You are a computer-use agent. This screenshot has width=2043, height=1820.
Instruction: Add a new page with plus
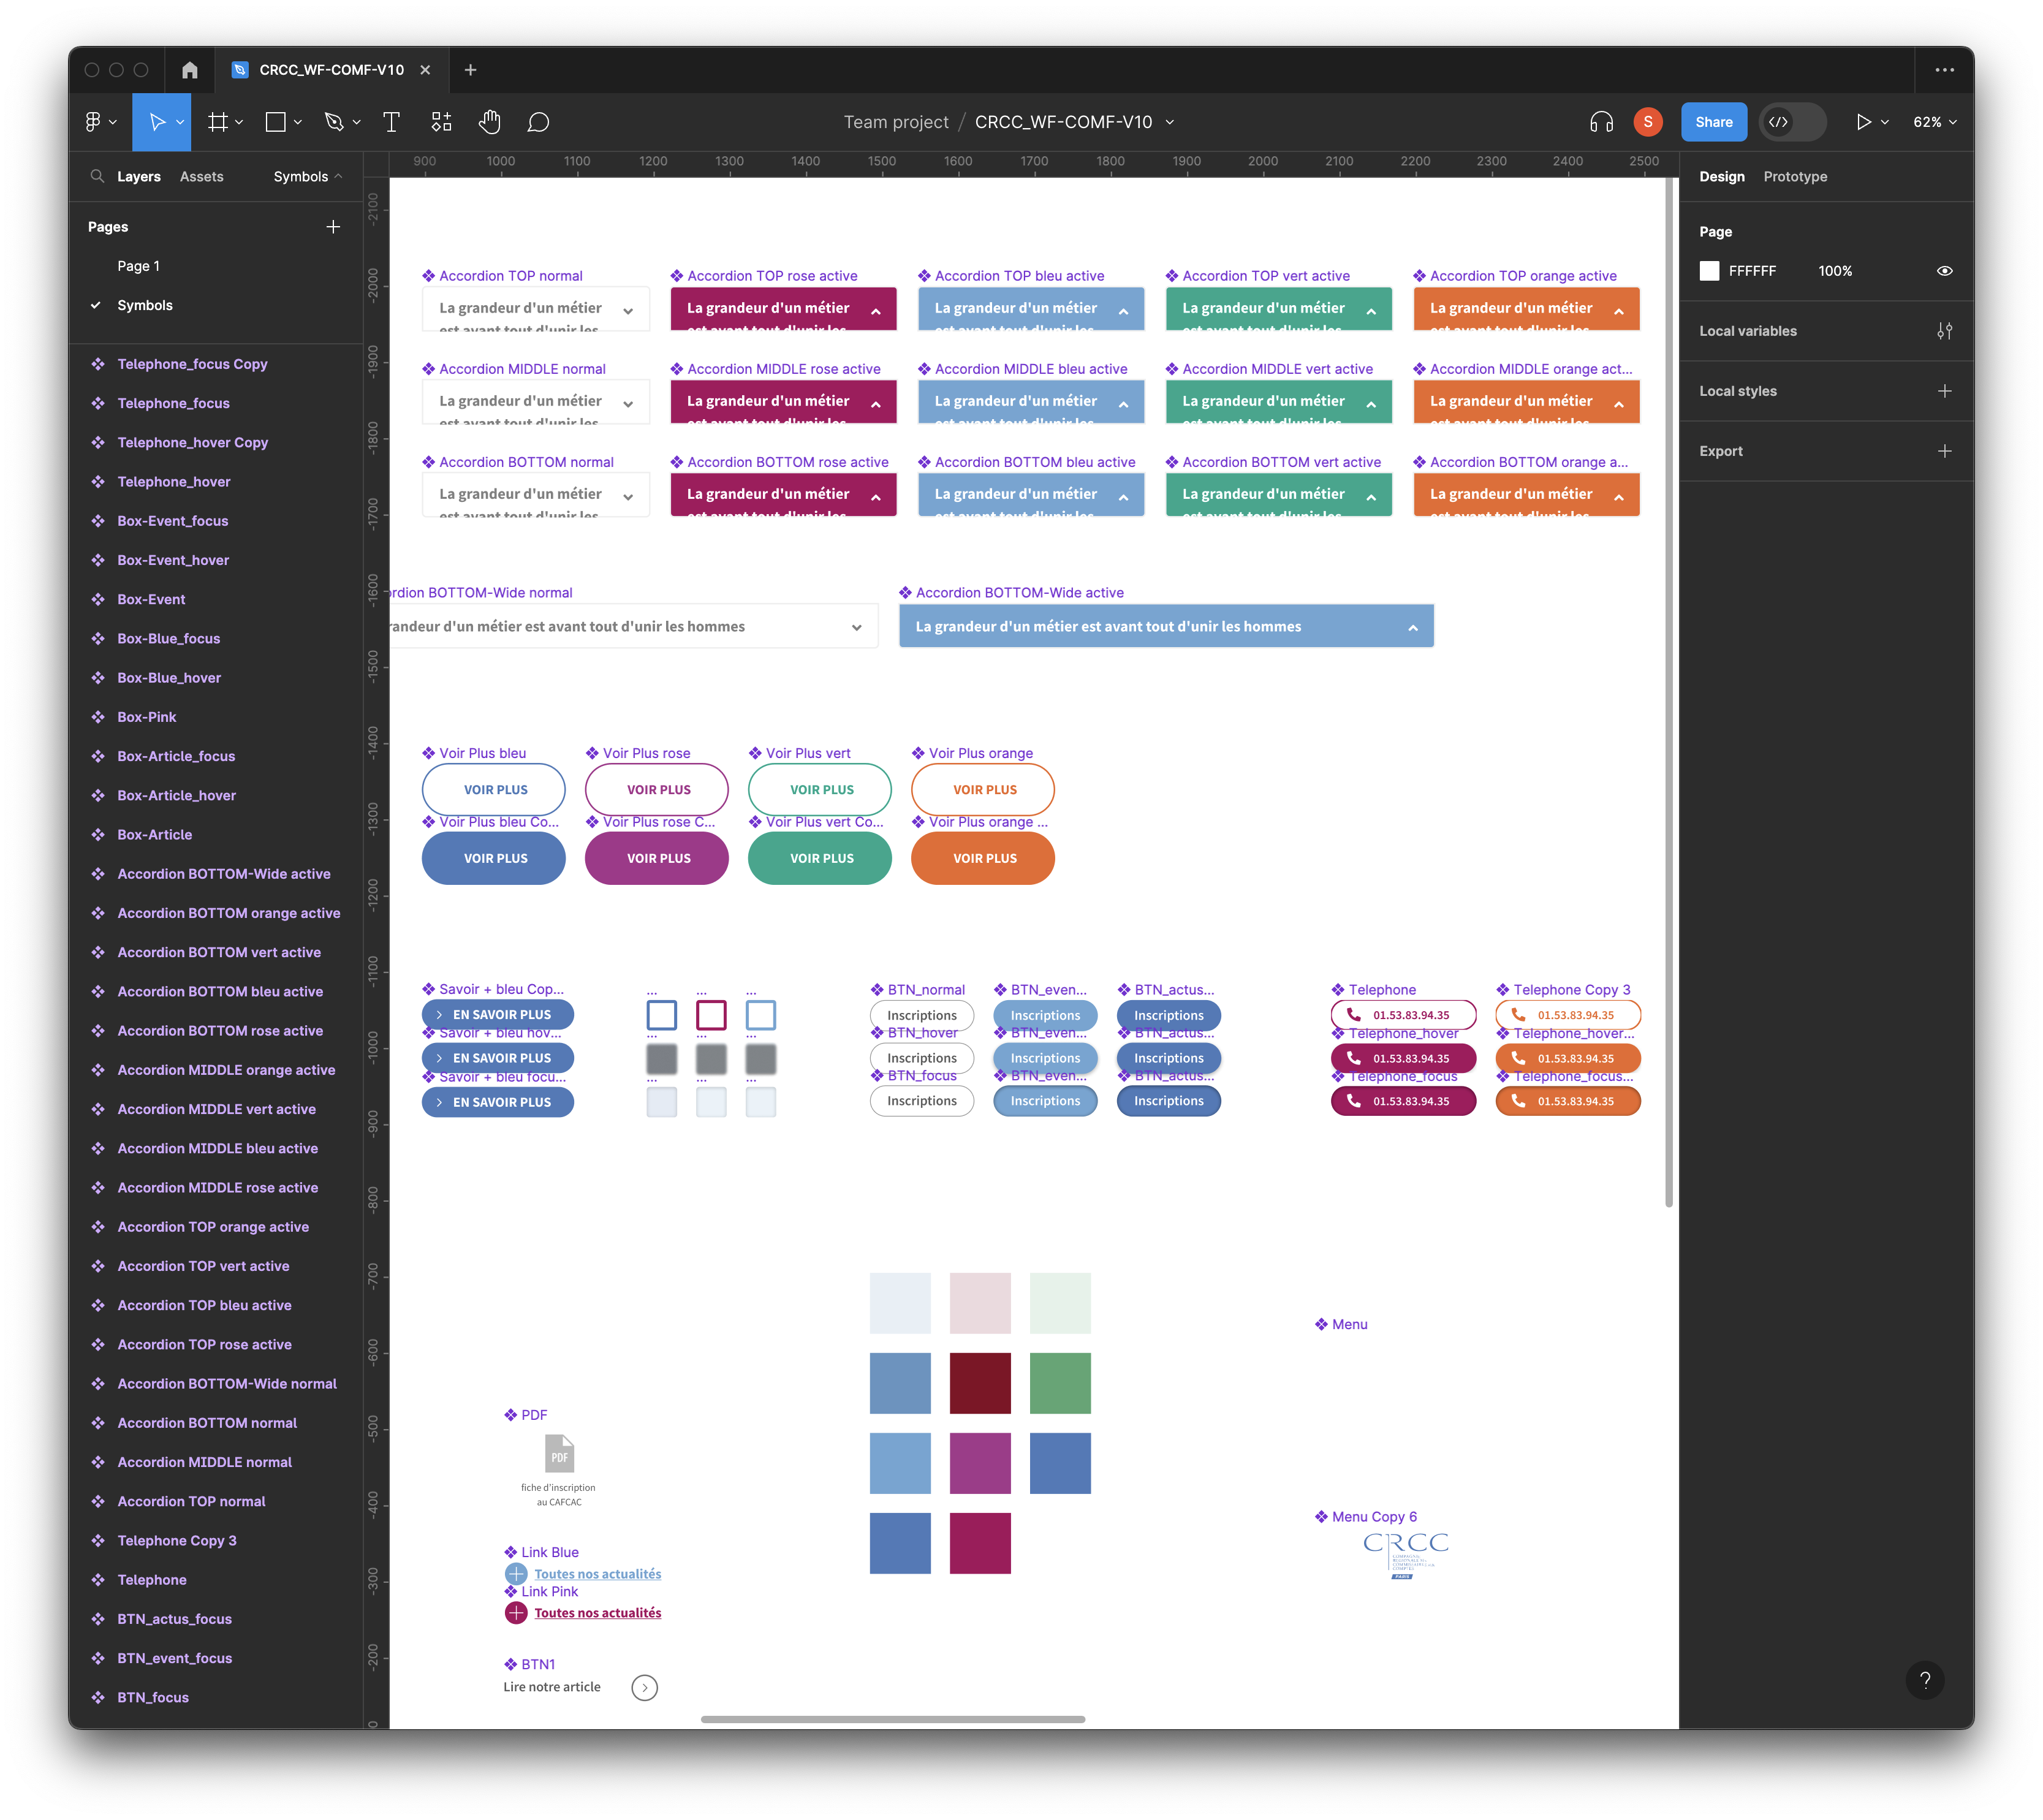333,227
